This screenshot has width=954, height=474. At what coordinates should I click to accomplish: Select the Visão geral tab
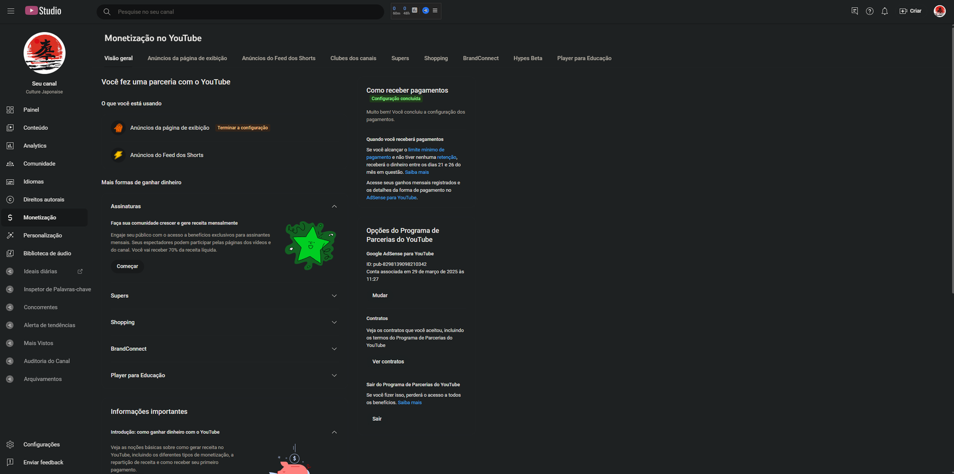[119, 58]
